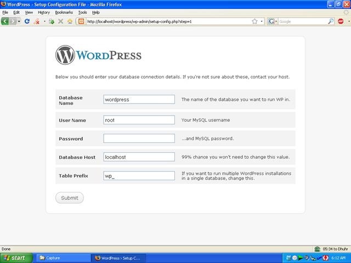Open the View menu

(29, 13)
